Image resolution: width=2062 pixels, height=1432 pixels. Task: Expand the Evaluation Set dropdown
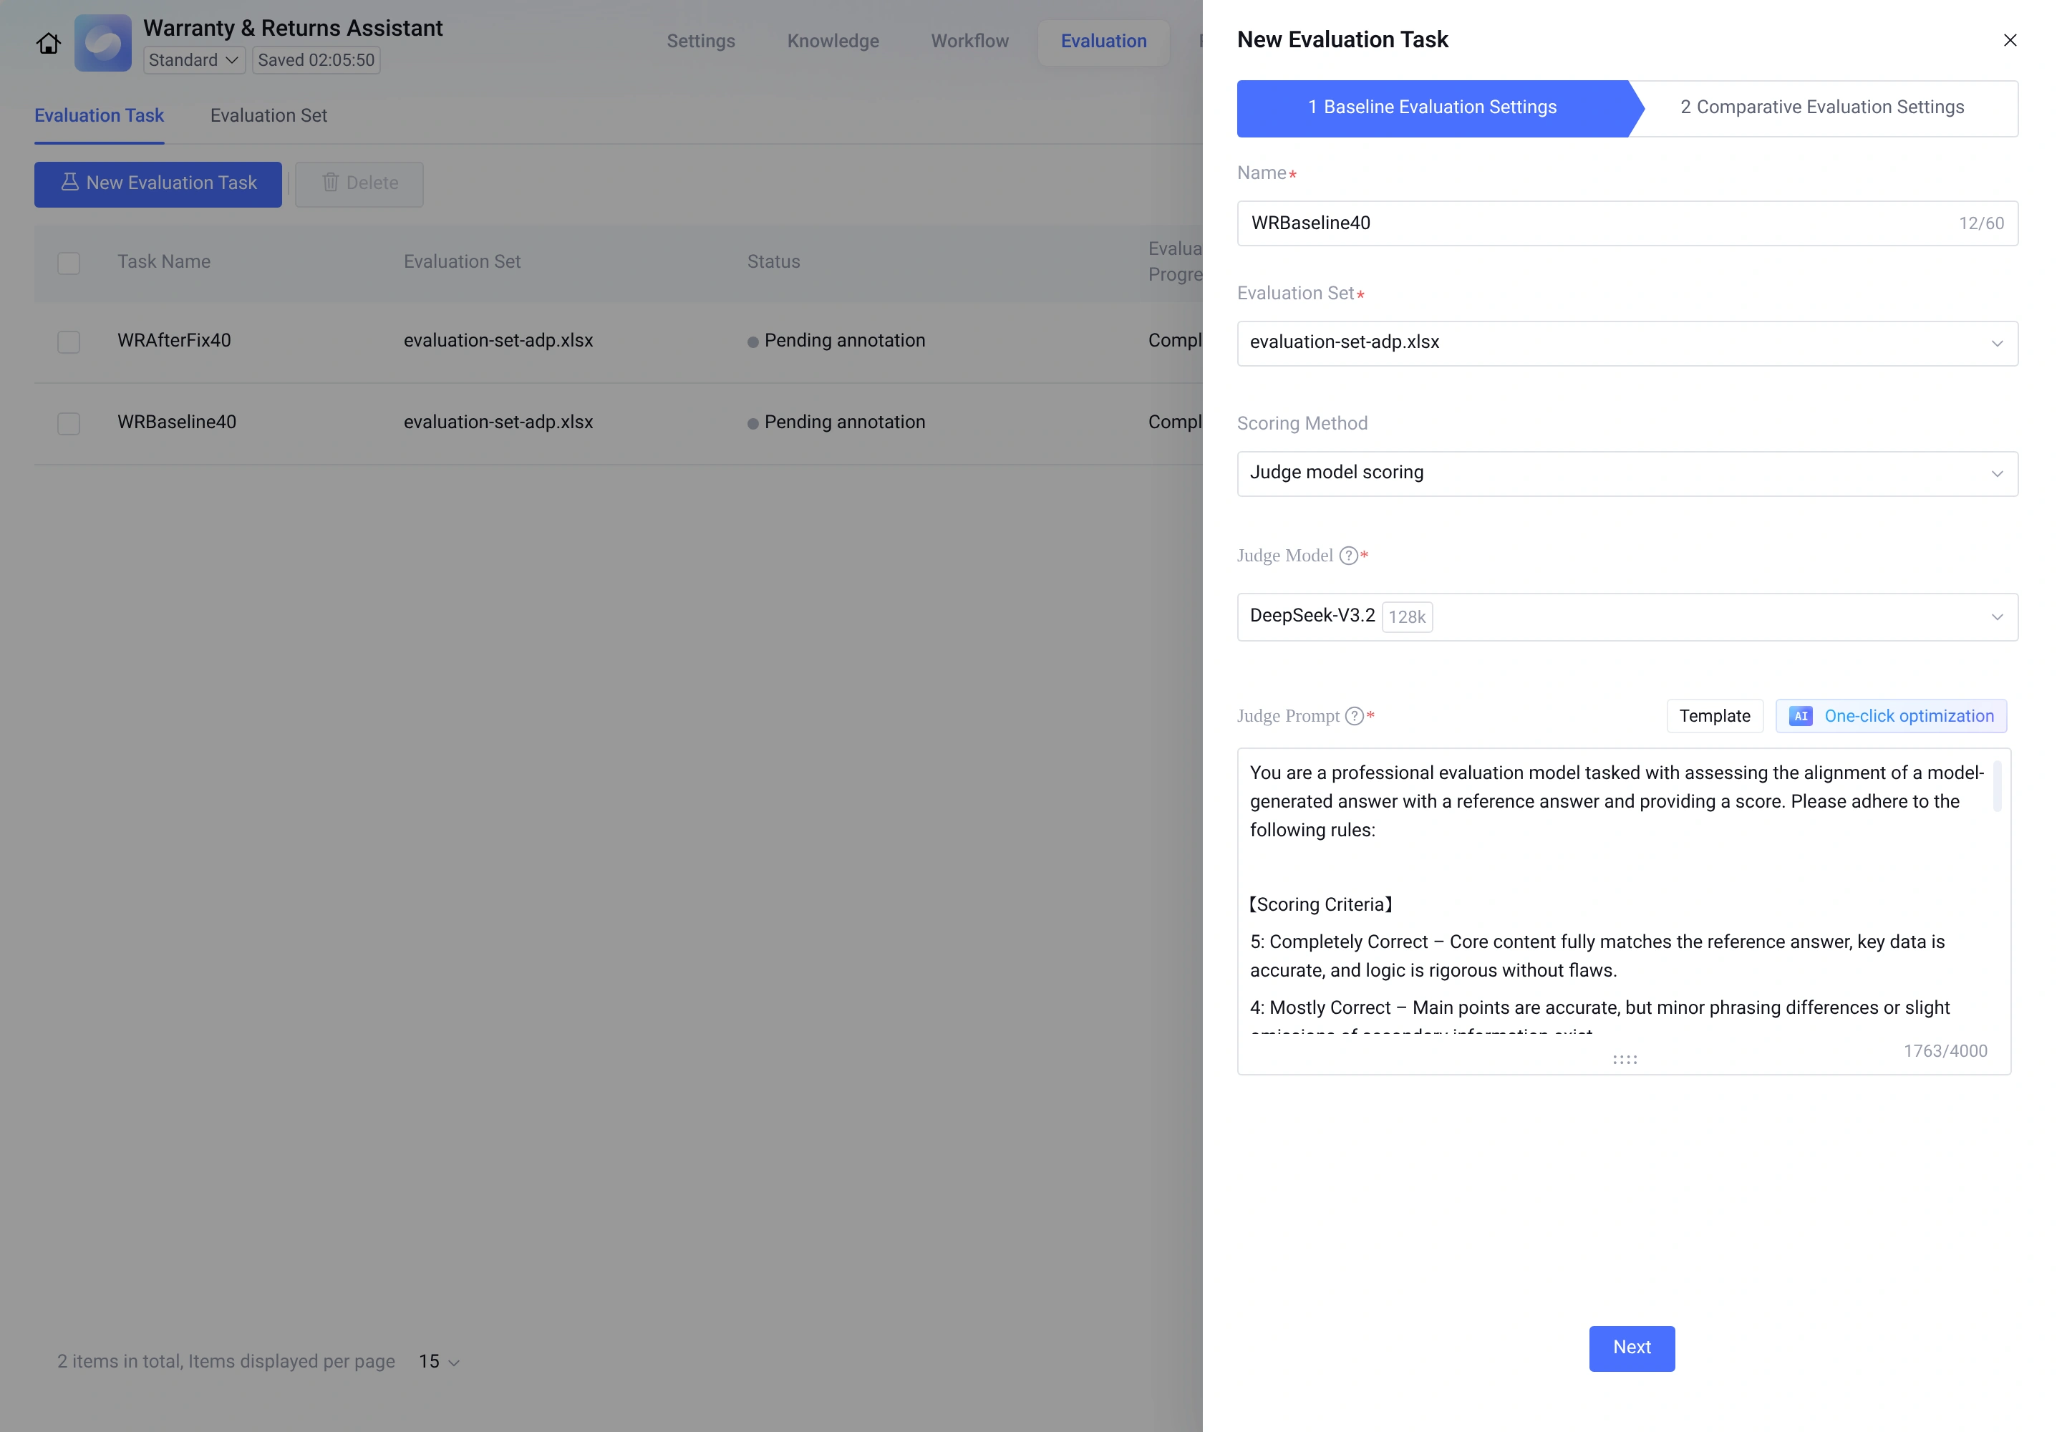coord(1627,343)
